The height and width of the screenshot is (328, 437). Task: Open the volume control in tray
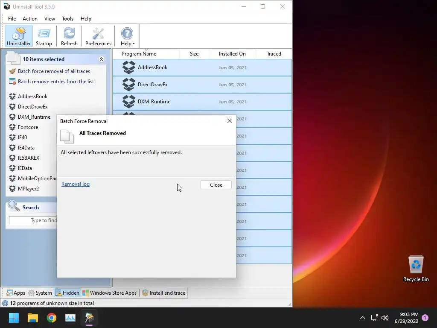[385, 318]
